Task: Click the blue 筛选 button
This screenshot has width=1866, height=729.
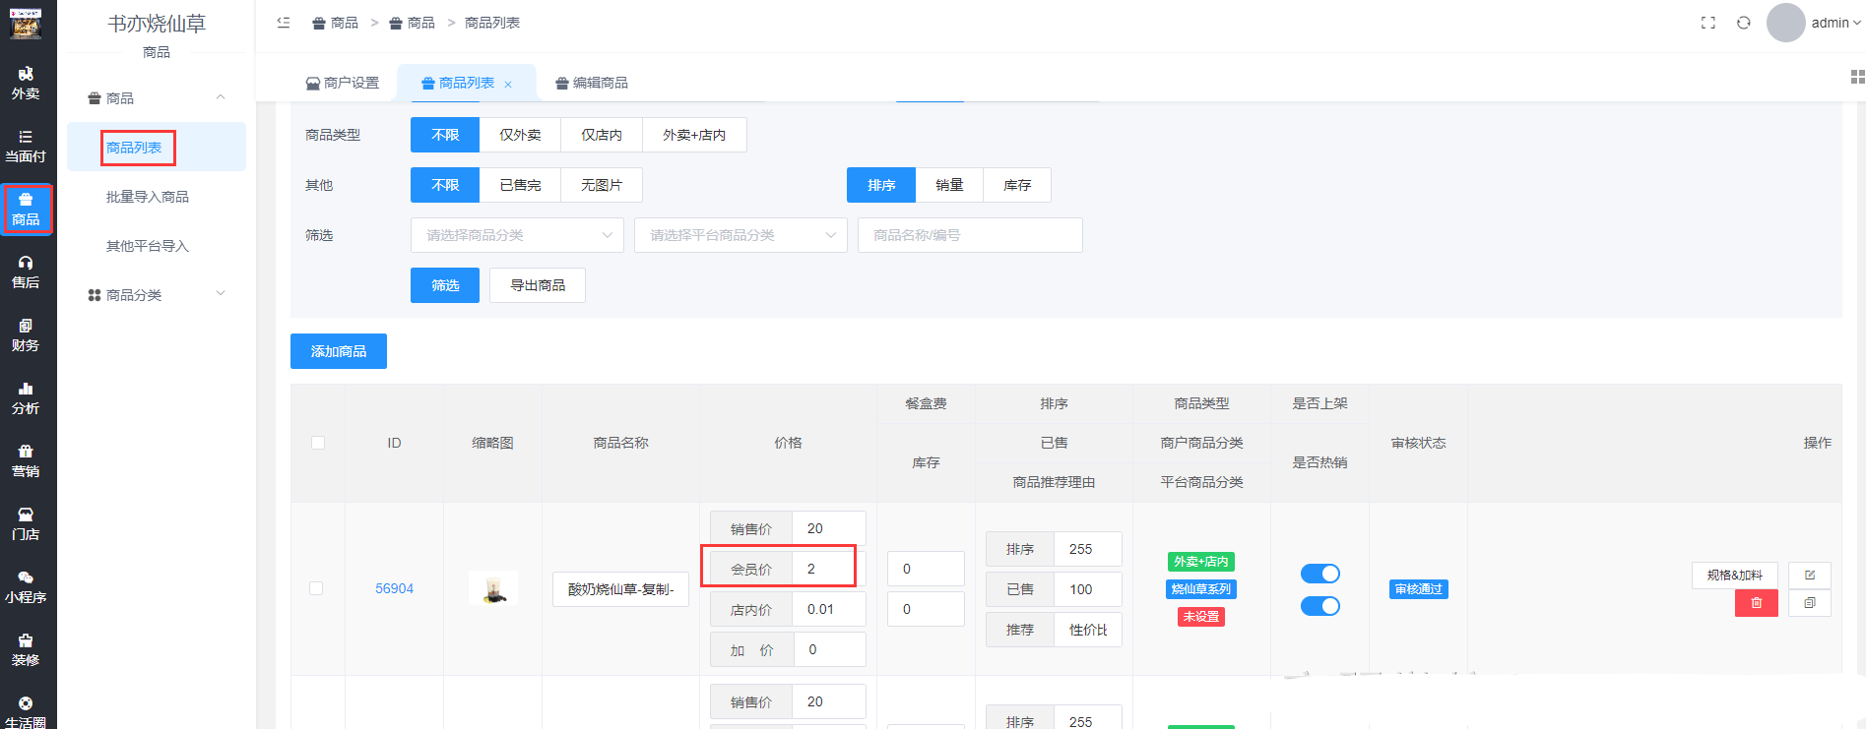Action: [x=445, y=285]
